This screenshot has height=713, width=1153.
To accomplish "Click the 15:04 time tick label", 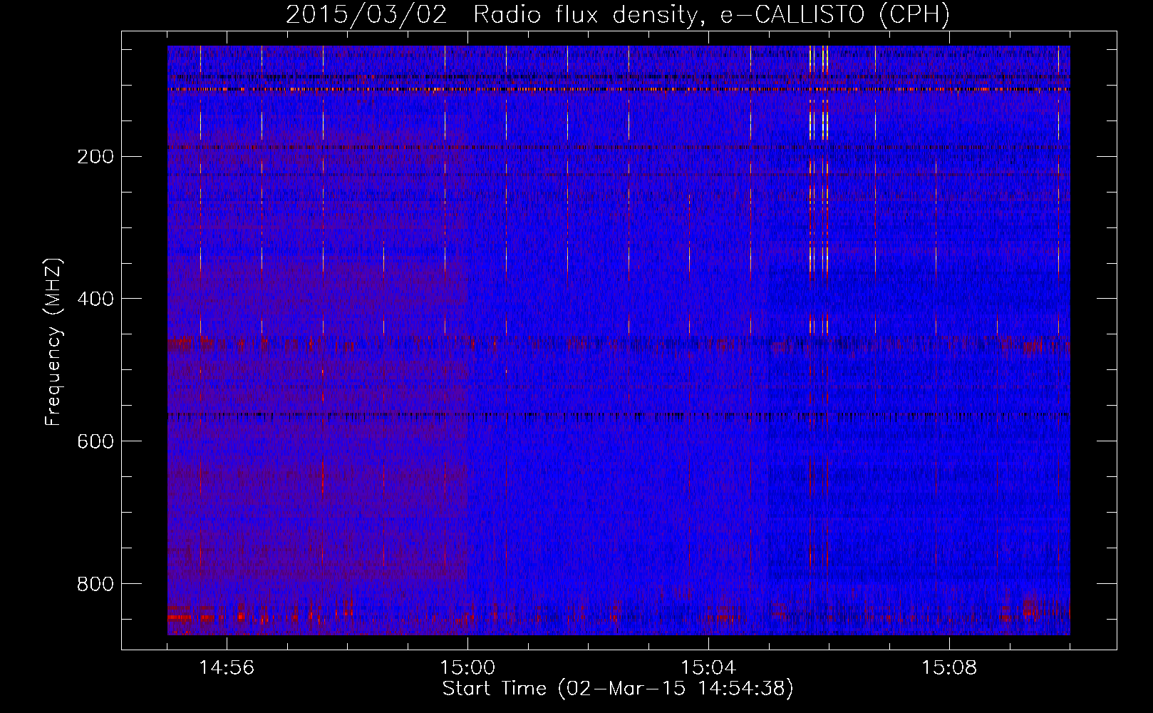I will point(708,668).
